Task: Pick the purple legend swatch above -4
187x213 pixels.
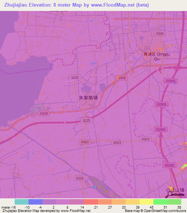Action: tap(49, 202)
